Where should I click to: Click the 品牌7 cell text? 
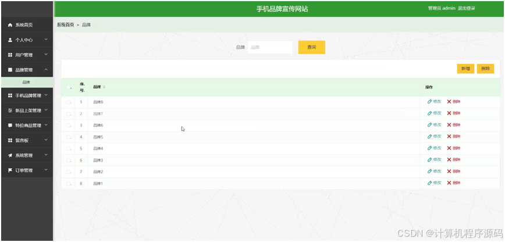pos(98,114)
